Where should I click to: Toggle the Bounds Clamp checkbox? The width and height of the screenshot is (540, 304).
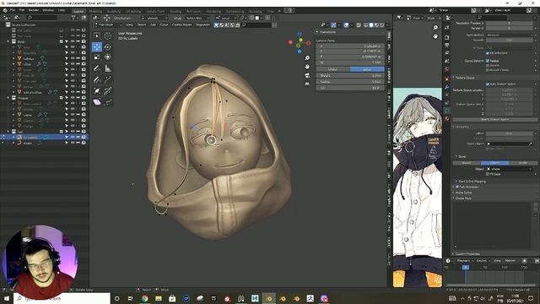[488, 70]
